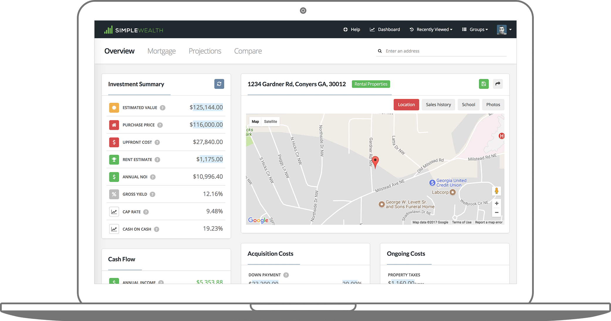Open Google Maps Terms of Use
The width and height of the screenshot is (611, 321).
[462, 222]
